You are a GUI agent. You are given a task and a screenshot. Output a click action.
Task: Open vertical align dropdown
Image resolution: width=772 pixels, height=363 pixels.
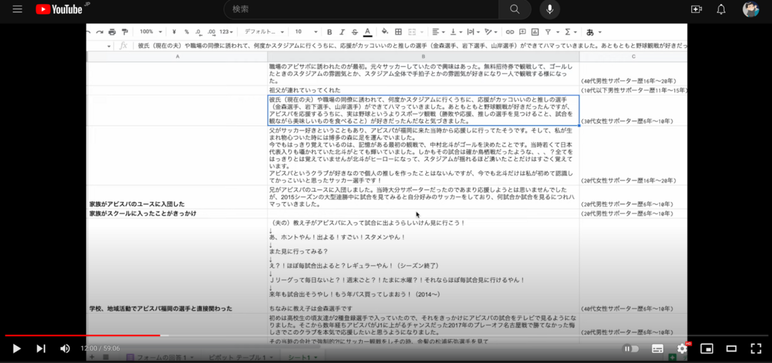456,31
